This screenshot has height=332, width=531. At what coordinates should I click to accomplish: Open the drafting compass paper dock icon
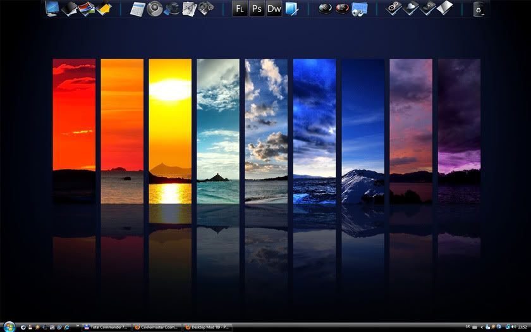pos(190,9)
